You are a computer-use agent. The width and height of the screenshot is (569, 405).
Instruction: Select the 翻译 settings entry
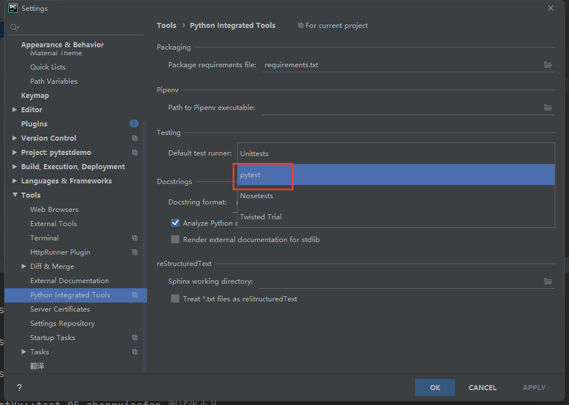pyautogui.click(x=37, y=366)
